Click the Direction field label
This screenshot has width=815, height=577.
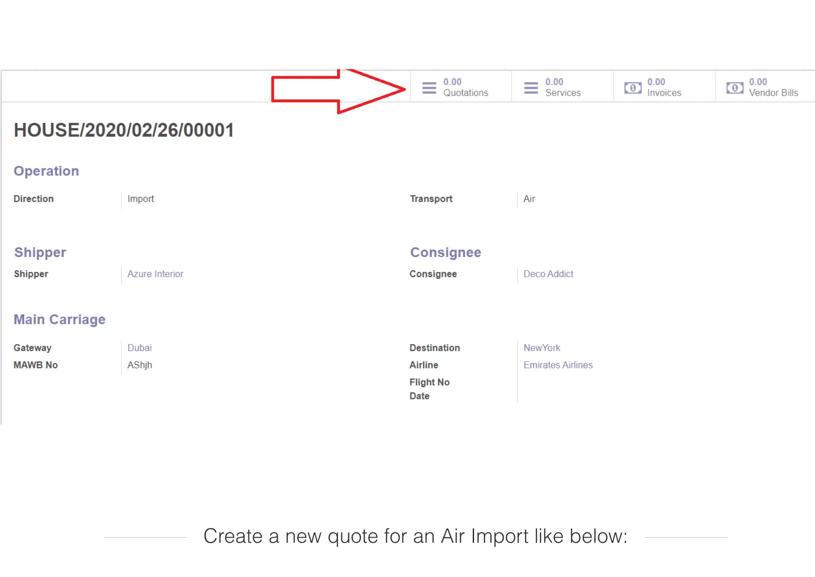pos(33,199)
